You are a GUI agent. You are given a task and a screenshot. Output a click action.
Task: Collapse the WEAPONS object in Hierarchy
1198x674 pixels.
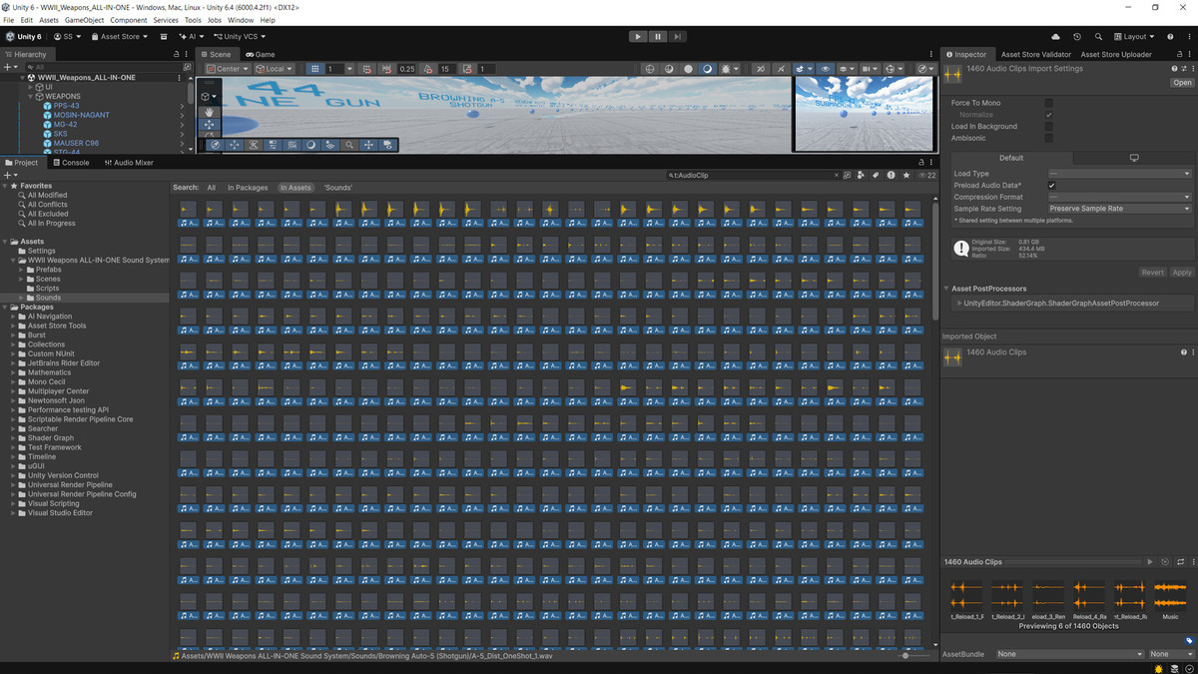31,97
